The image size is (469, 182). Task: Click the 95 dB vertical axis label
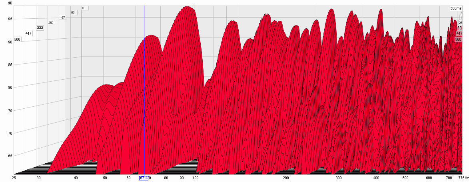tap(10, 19)
